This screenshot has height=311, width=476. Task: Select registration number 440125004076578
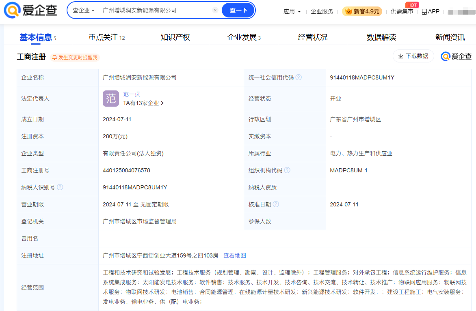(126, 170)
